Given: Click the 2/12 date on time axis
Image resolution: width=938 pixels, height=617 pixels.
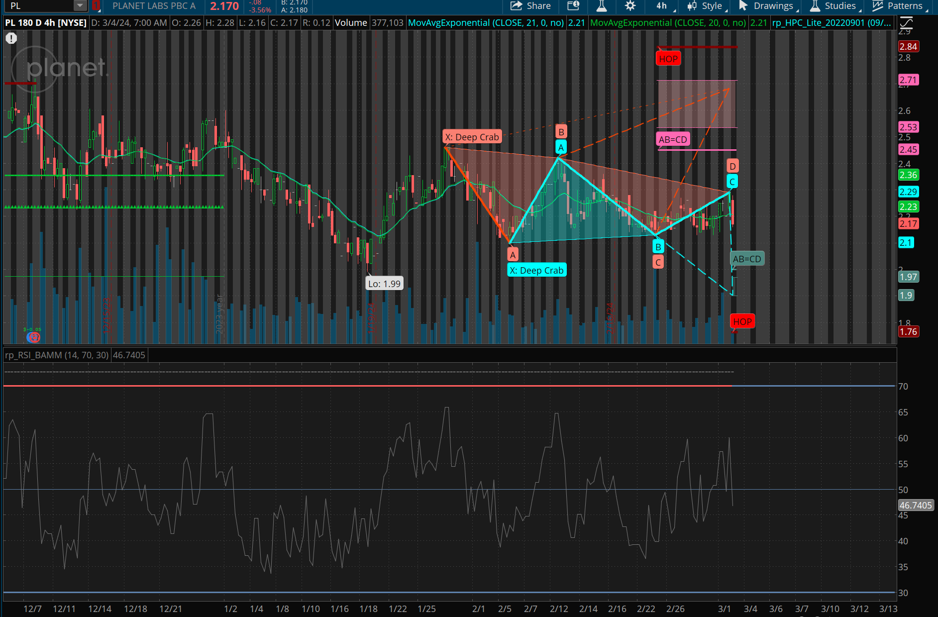Looking at the screenshot, I should click(x=559, y=609).
